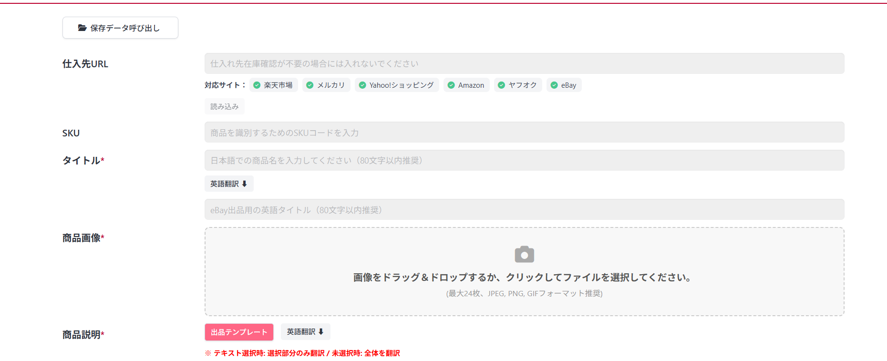Click green checkmark icon beside eBay

(x=554, y=85)
